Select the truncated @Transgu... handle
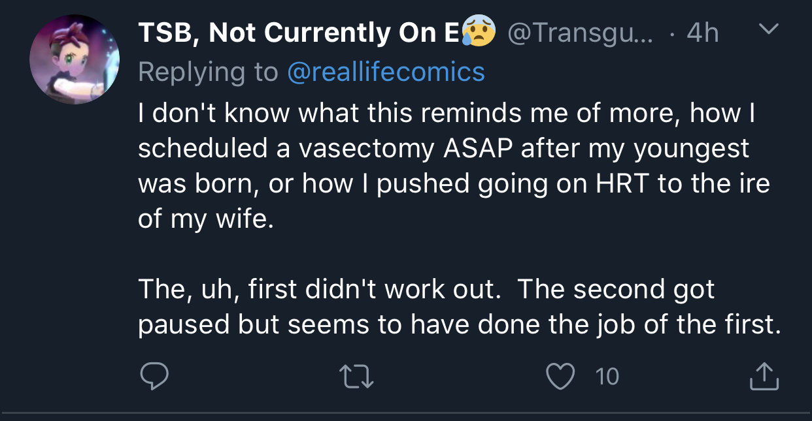The height and width of the screenshot is (421, 812). click(x=580, y=33)
